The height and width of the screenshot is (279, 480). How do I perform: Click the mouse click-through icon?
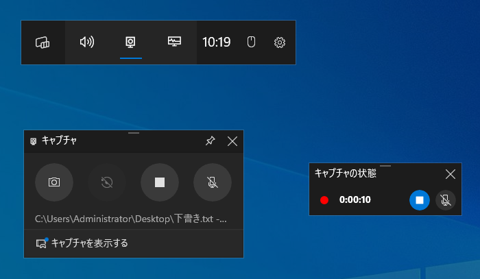pos(251,43)
